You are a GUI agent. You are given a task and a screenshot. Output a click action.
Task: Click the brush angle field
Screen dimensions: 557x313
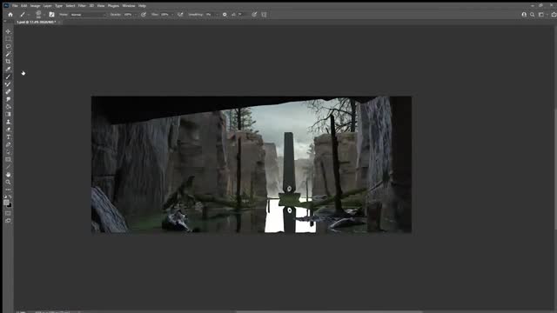click(242, 15)
